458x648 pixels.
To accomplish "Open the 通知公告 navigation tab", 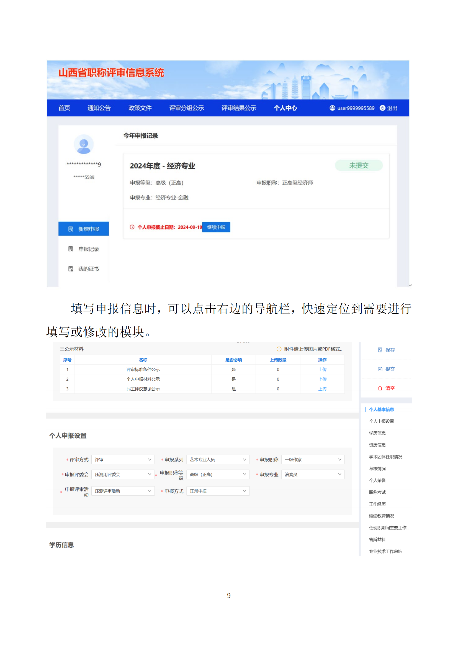I will pos(99,108).
